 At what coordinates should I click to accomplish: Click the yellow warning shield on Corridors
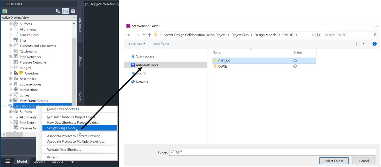21,73
